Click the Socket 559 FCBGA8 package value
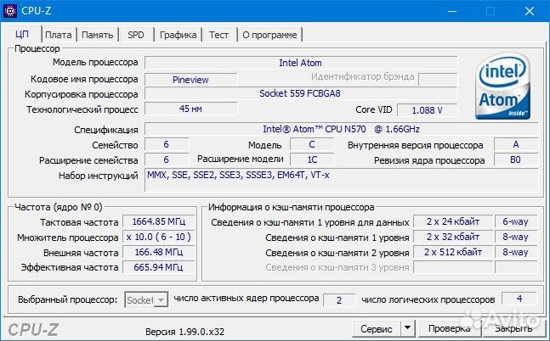The height and width of the screenshot is (341, 550). pos(301,93)
